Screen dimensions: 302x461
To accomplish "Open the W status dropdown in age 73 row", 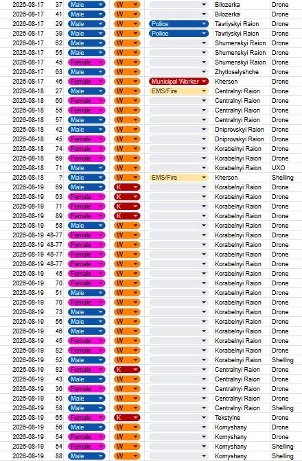I will [x=127, y=312].
